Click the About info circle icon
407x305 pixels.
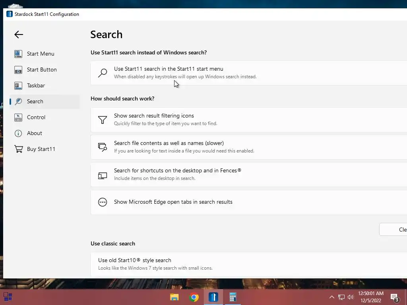pyautogui.click(x=18, y=133)
